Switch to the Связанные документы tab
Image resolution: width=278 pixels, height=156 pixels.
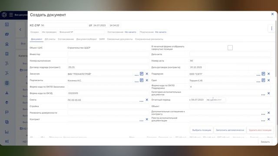120,39
